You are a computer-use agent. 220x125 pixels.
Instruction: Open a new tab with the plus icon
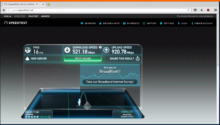tap(49, 4)
